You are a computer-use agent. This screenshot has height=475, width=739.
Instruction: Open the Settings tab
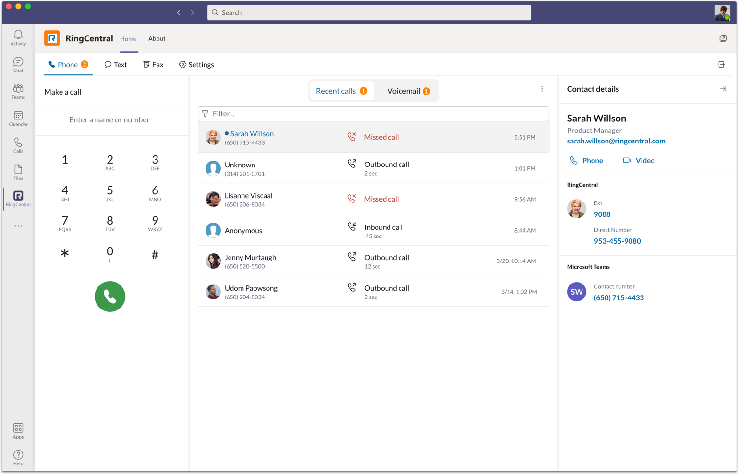pos(196,64)
